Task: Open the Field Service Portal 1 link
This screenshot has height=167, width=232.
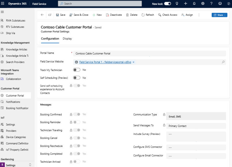Action: click(105, 62)
